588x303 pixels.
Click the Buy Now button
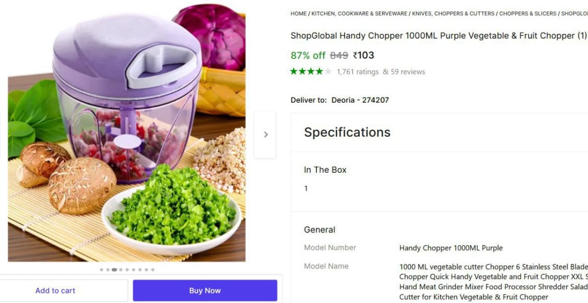tap(205, 291)
